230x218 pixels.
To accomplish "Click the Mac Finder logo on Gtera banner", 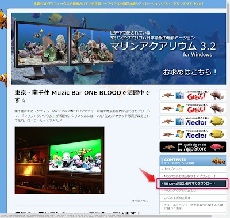I will [x=180, y=95].
